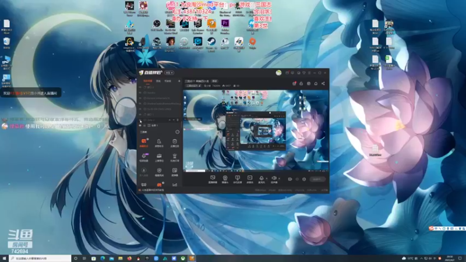Click the microphone icon below the preview

262,178
